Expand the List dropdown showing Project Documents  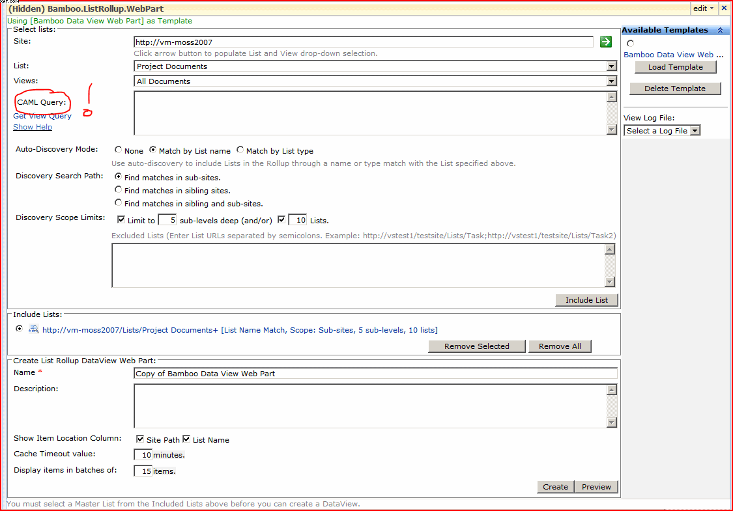611,66
